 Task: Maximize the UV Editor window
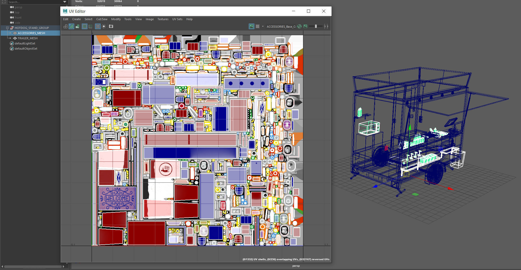coord(309,11)
